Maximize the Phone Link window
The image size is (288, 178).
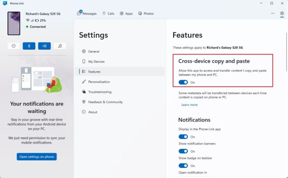point(271,3)
